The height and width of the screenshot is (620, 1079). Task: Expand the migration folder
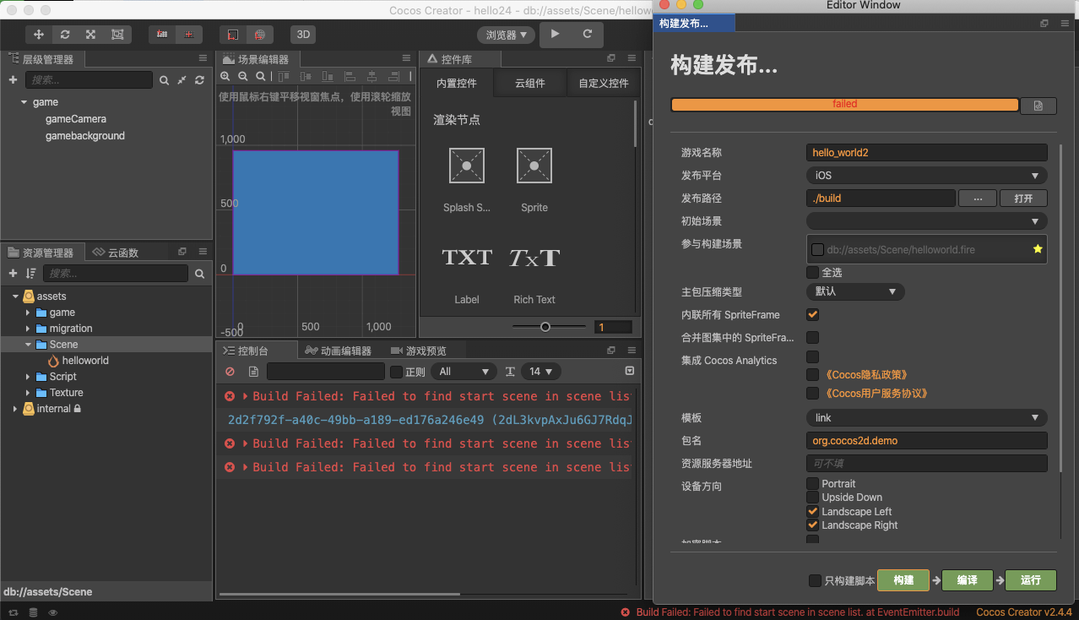pyautogui.click(x=28, y=329)
